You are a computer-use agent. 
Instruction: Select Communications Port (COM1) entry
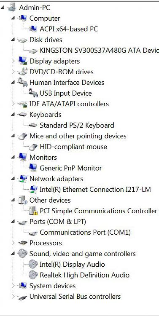coord(85,232)
